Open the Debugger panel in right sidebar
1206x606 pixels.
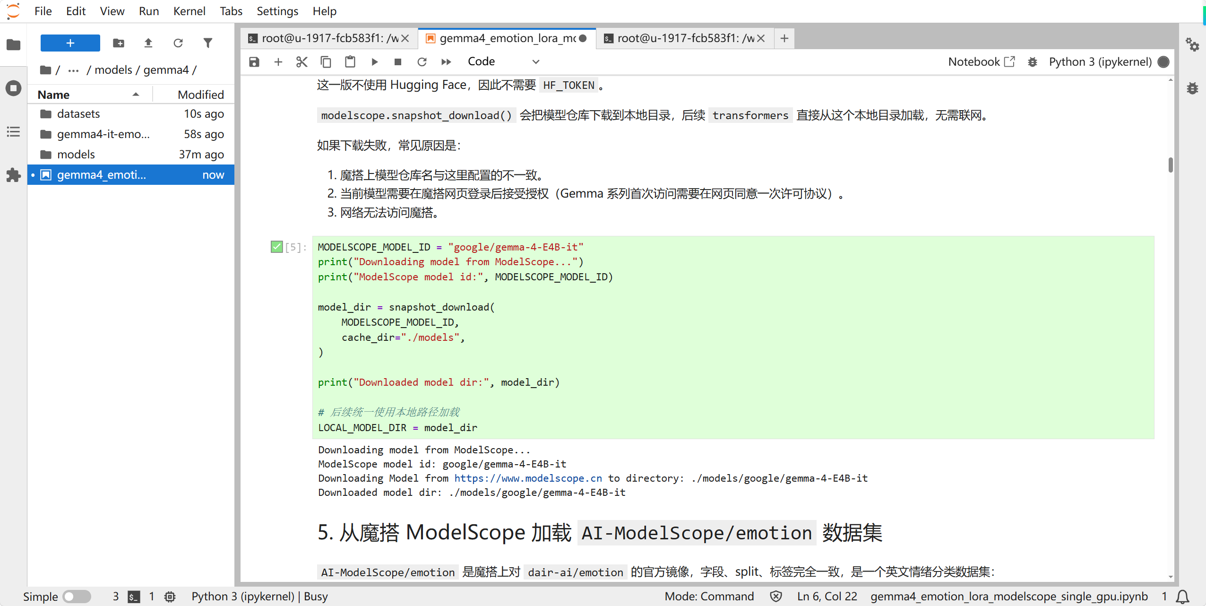[1192, 88]
